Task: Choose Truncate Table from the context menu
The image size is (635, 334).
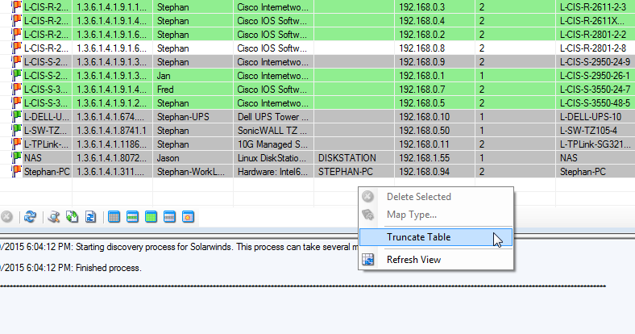Action: [418, 237]
